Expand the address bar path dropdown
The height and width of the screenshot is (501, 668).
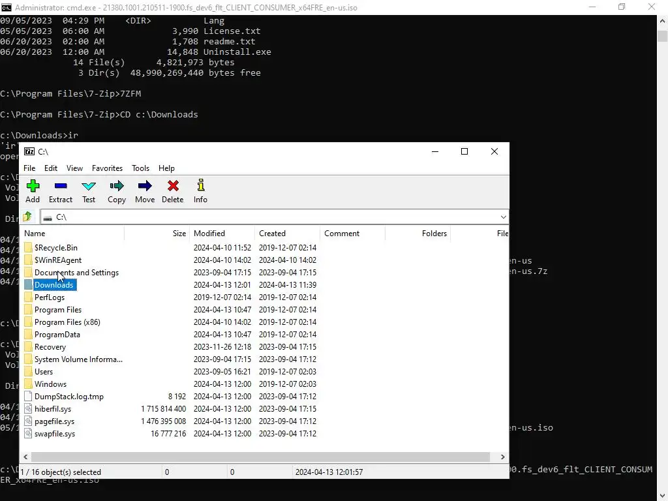click(x=503, y=217)
